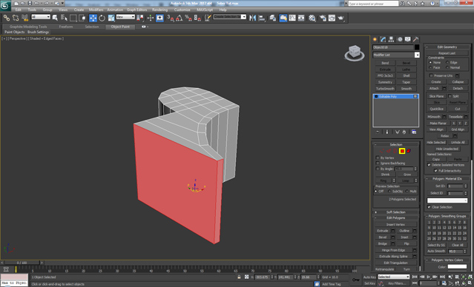Image resolution: width=474 pixels, height=287 pixels.
Task: Select Element sub-object level icon
Action: [409, 151]
